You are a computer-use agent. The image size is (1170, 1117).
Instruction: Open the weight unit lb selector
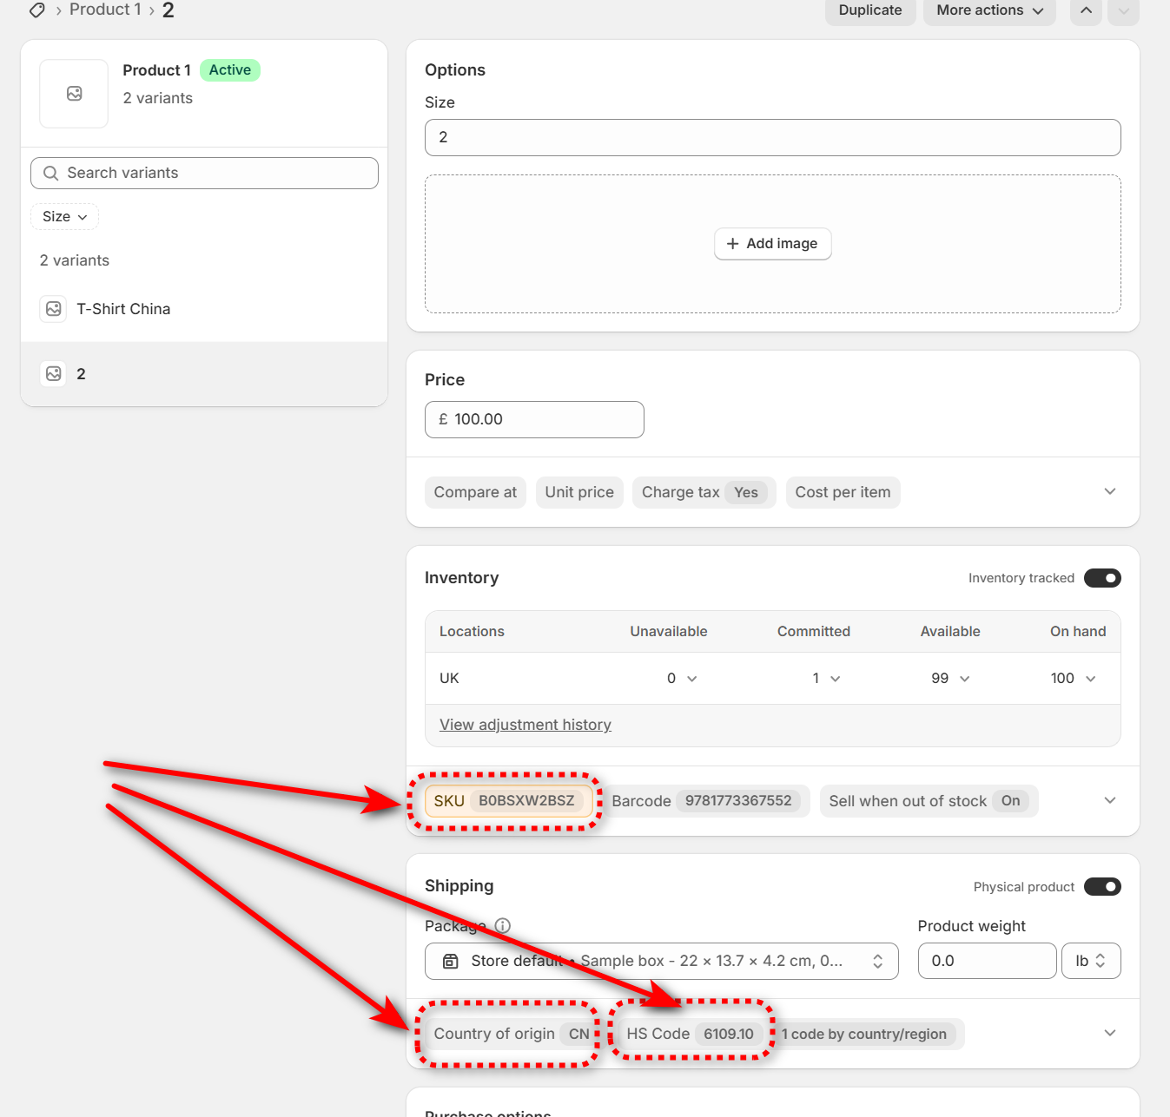tap(1090, 962)
